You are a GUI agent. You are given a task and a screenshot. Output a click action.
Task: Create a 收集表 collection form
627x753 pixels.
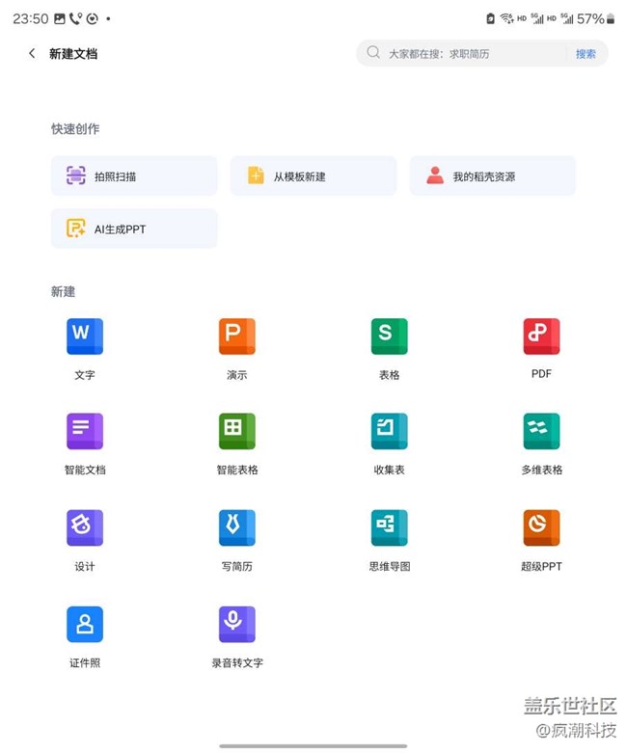pos(389,432)
